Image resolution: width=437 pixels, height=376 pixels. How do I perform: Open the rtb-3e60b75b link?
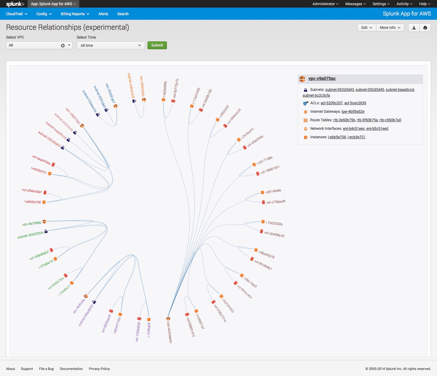[x=344, y=120]
